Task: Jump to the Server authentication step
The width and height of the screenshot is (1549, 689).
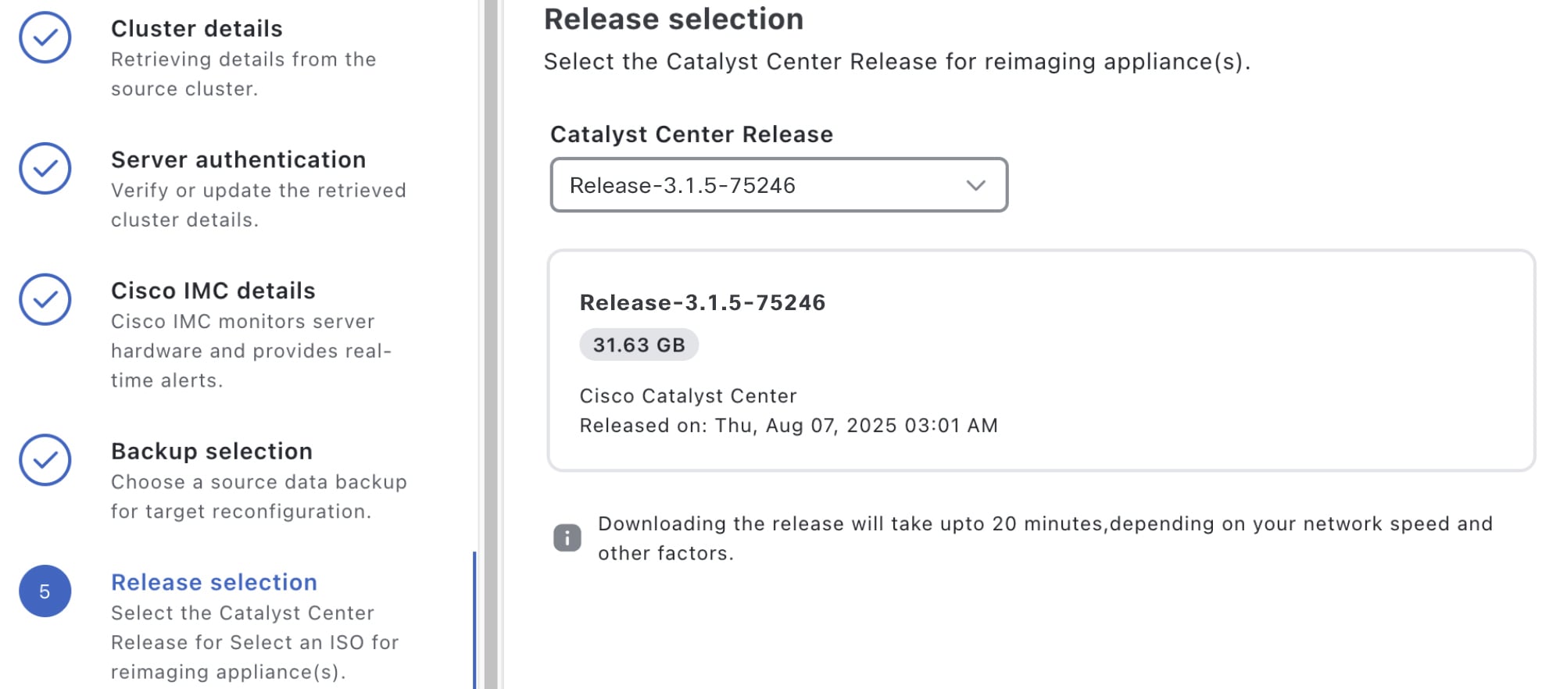Action: [x=238, y=160]
